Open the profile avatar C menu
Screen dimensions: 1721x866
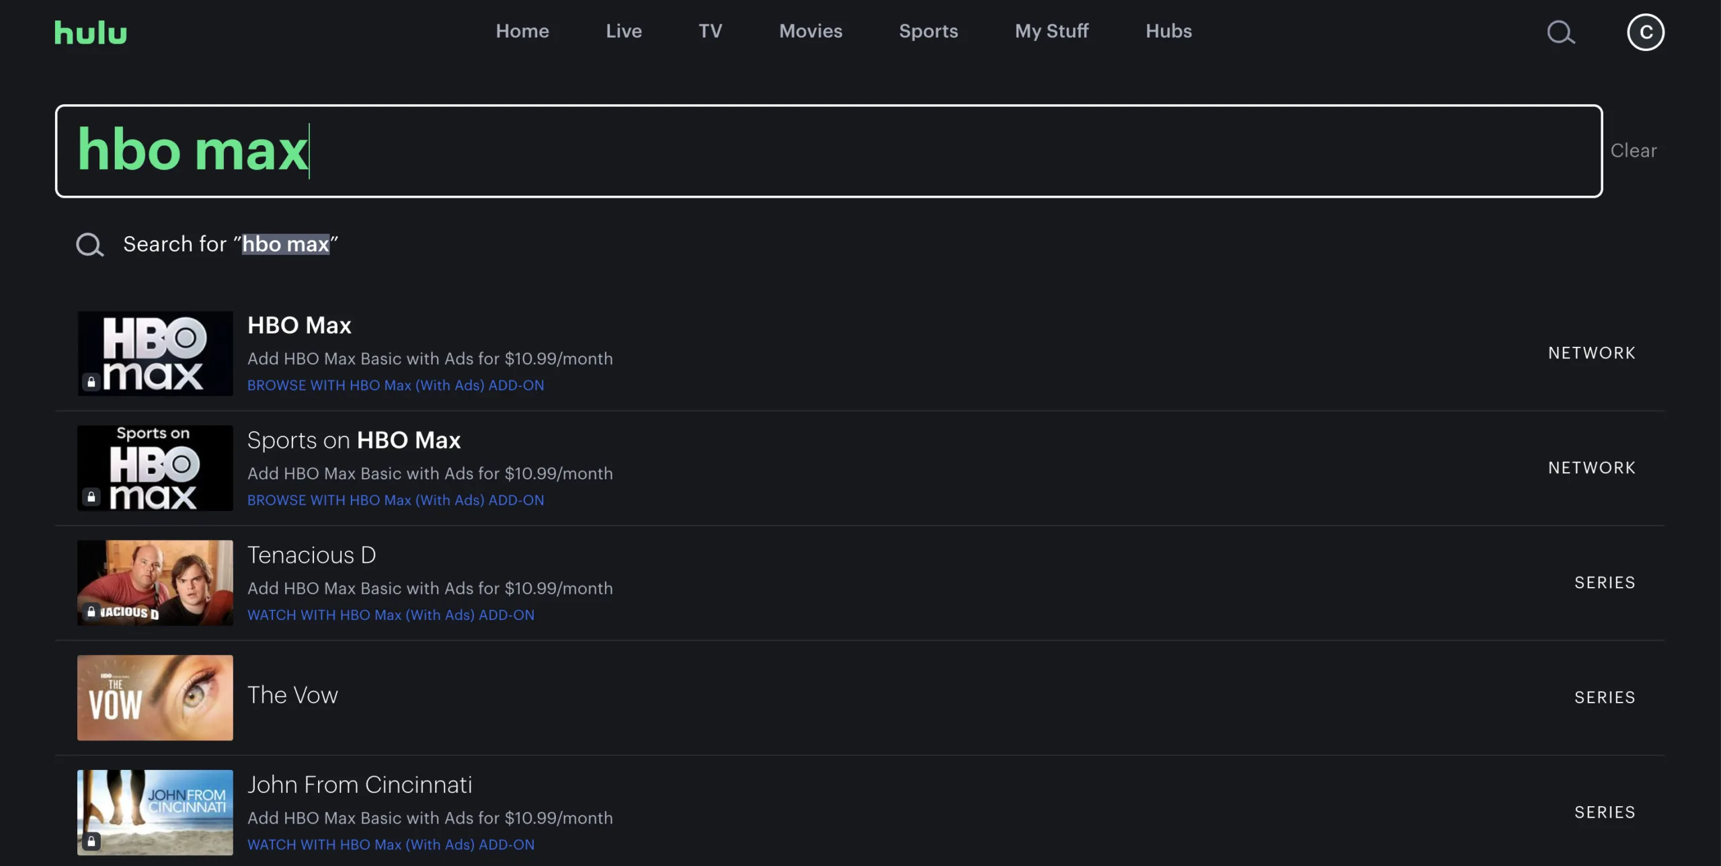[1646, 32]
